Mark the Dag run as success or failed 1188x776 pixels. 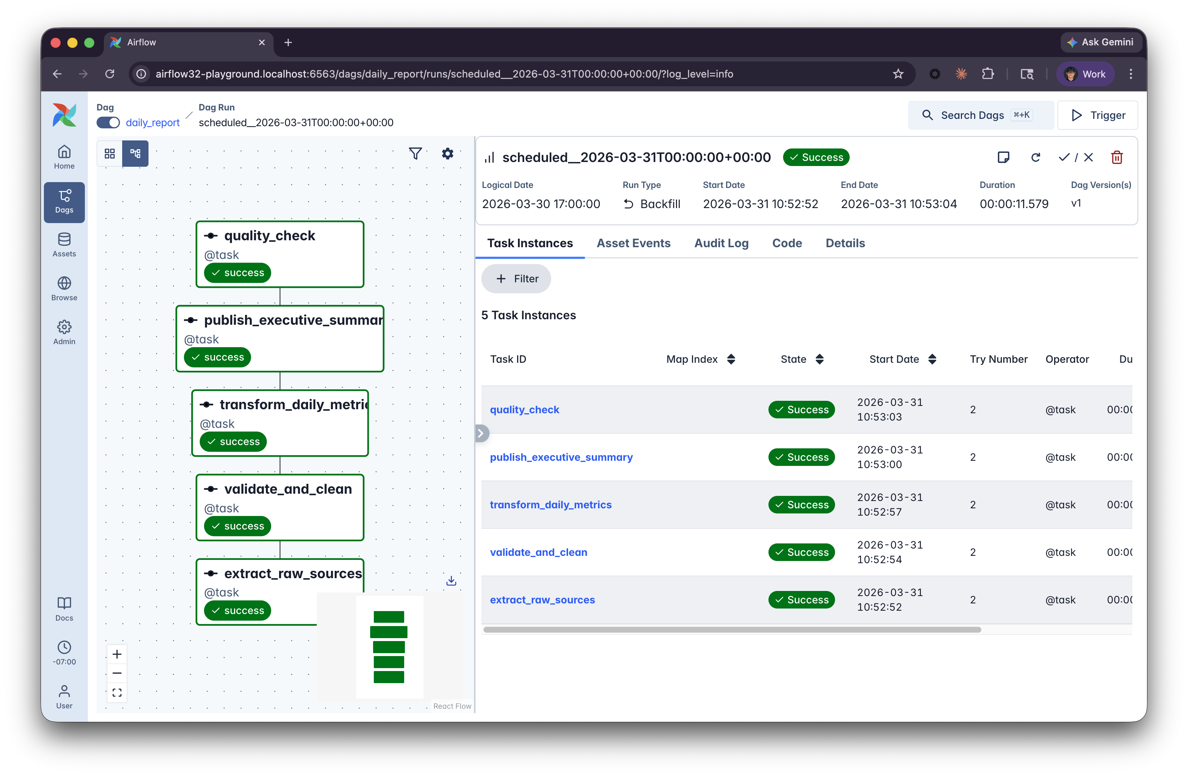(x=1076, y=157)
